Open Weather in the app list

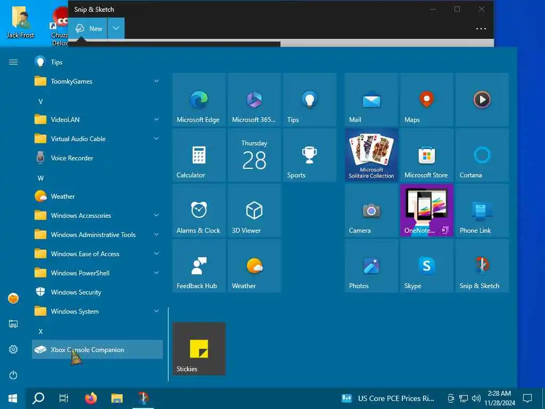tap(97, 196)
